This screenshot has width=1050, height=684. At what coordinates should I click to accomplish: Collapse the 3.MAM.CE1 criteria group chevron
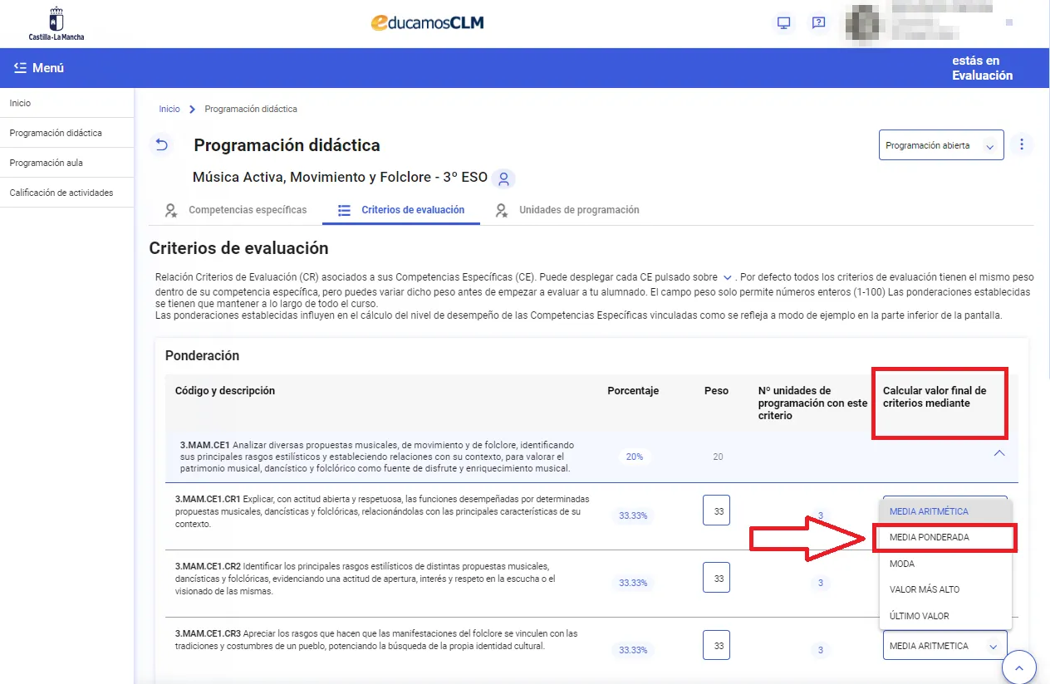coord(999,453)
